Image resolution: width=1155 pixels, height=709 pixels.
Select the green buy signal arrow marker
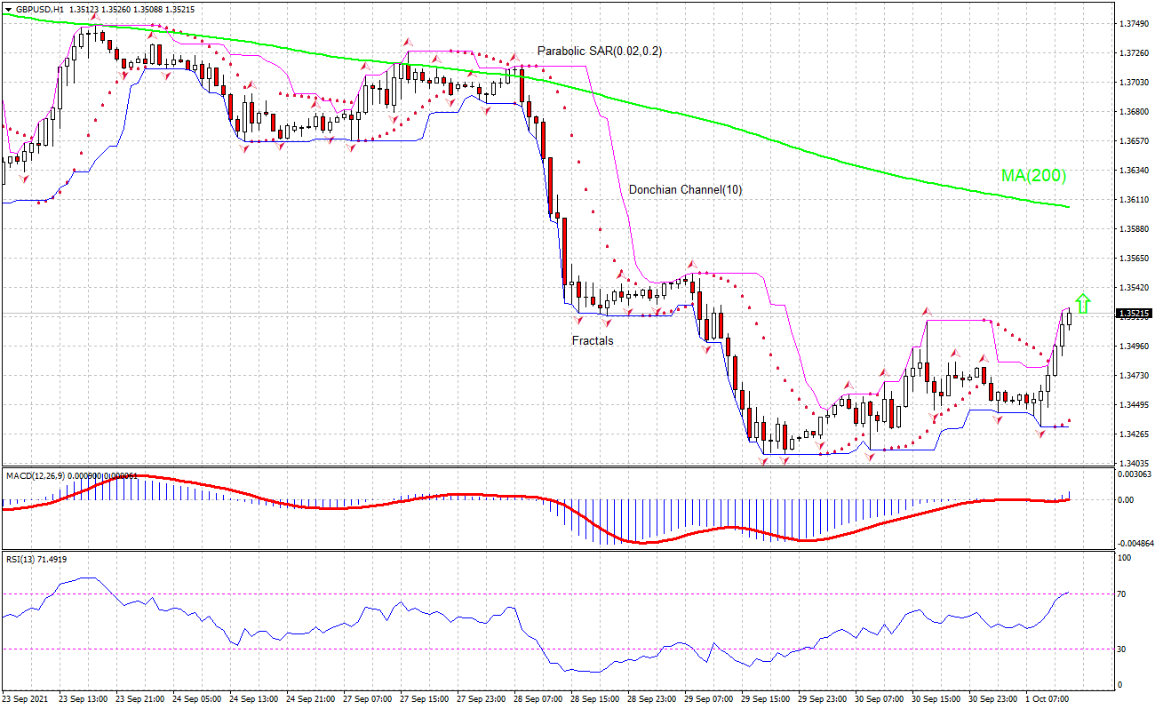[1085, 305]
